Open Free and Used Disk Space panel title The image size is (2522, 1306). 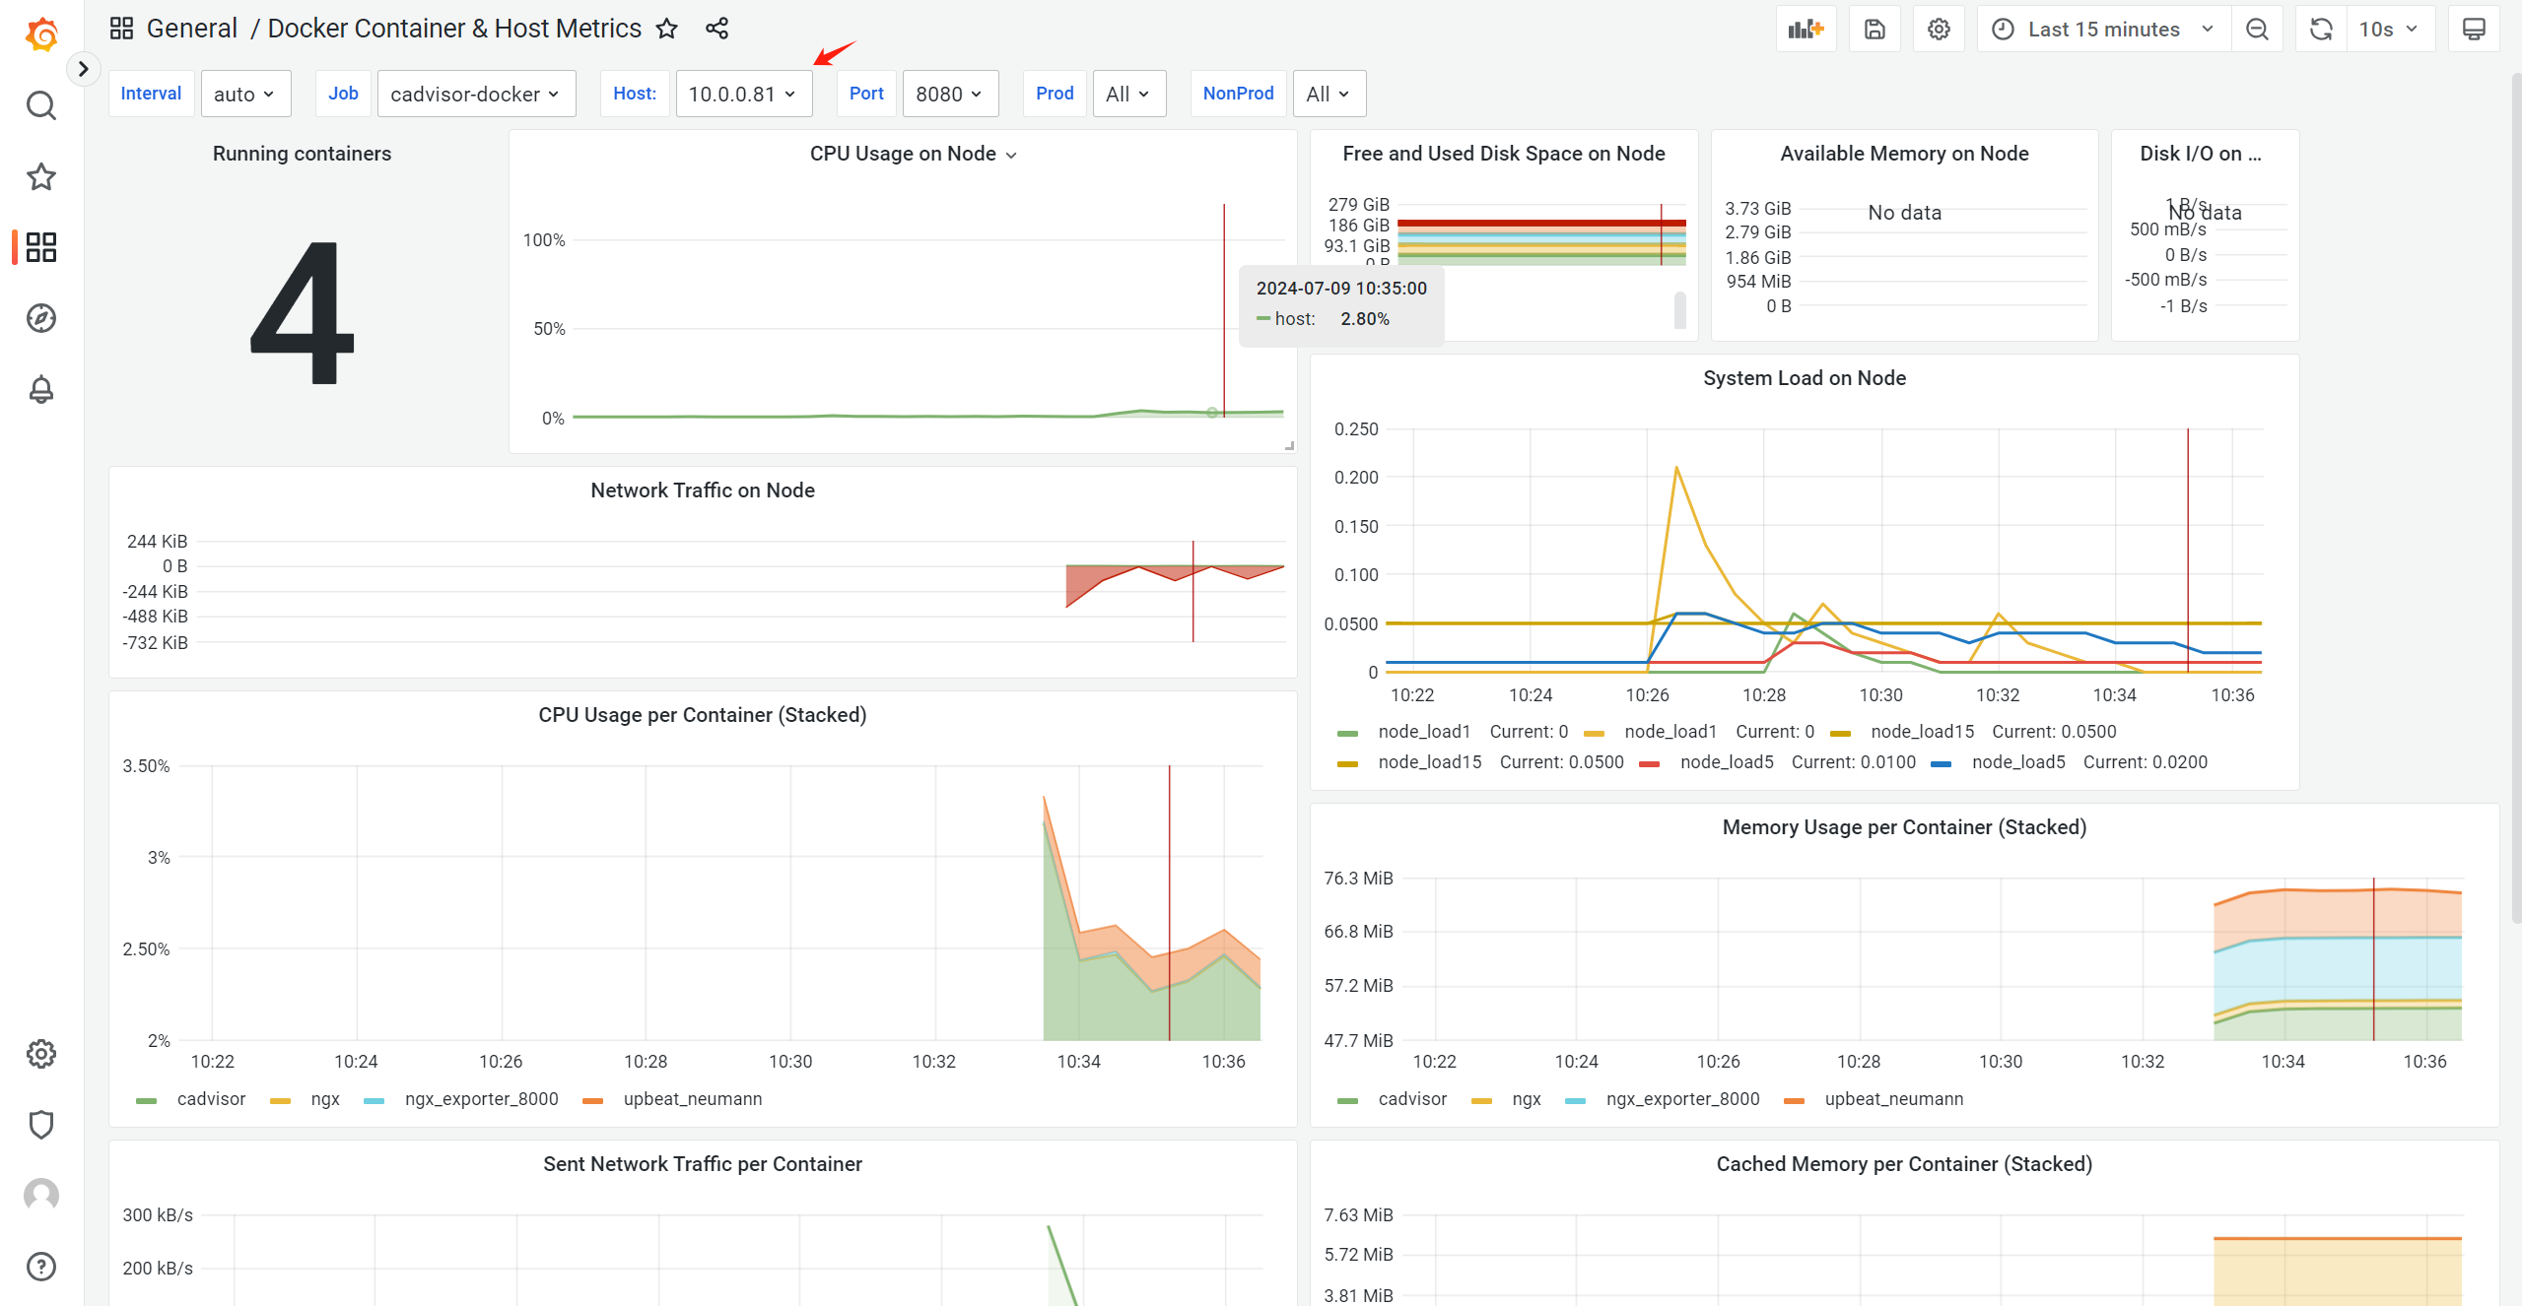click(1503, 154)
